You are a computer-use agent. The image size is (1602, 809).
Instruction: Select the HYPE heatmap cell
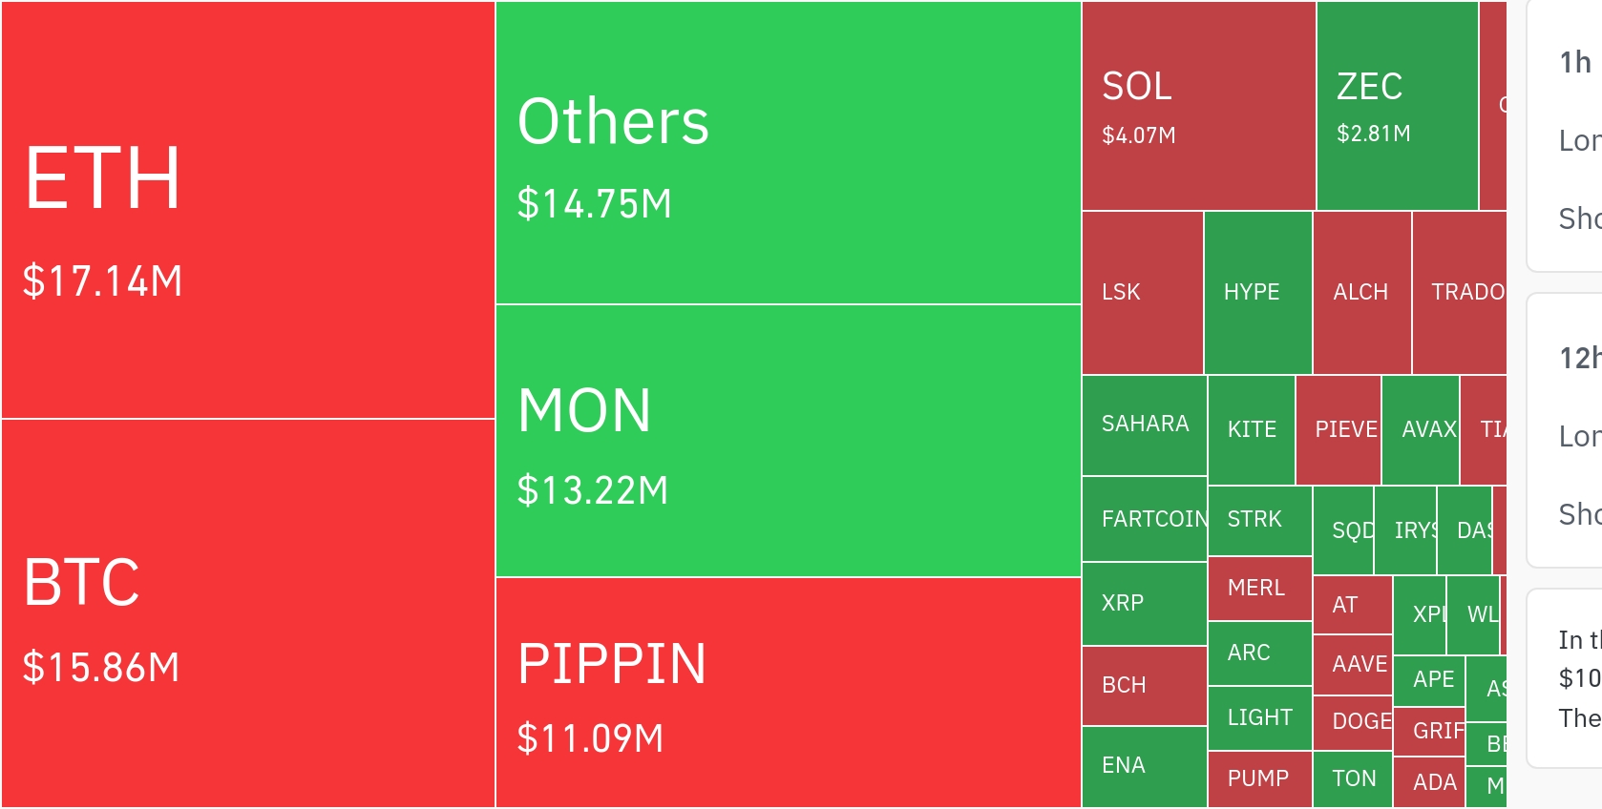tap(1257, 292)
